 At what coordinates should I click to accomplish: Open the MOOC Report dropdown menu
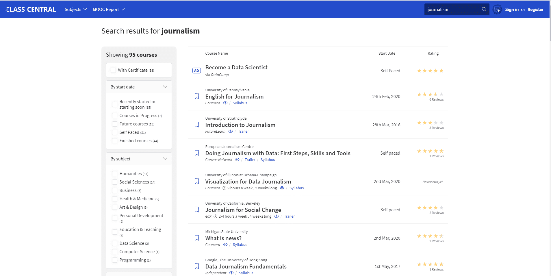click(109, 9)
